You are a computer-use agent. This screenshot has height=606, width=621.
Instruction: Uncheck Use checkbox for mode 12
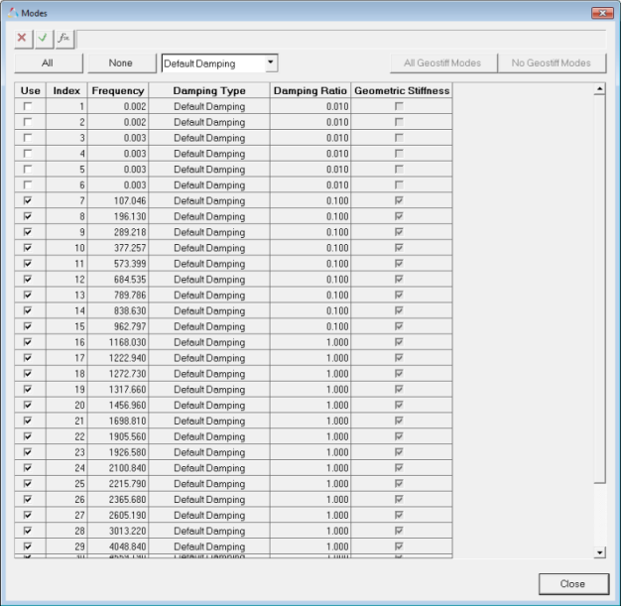(28, 279)
